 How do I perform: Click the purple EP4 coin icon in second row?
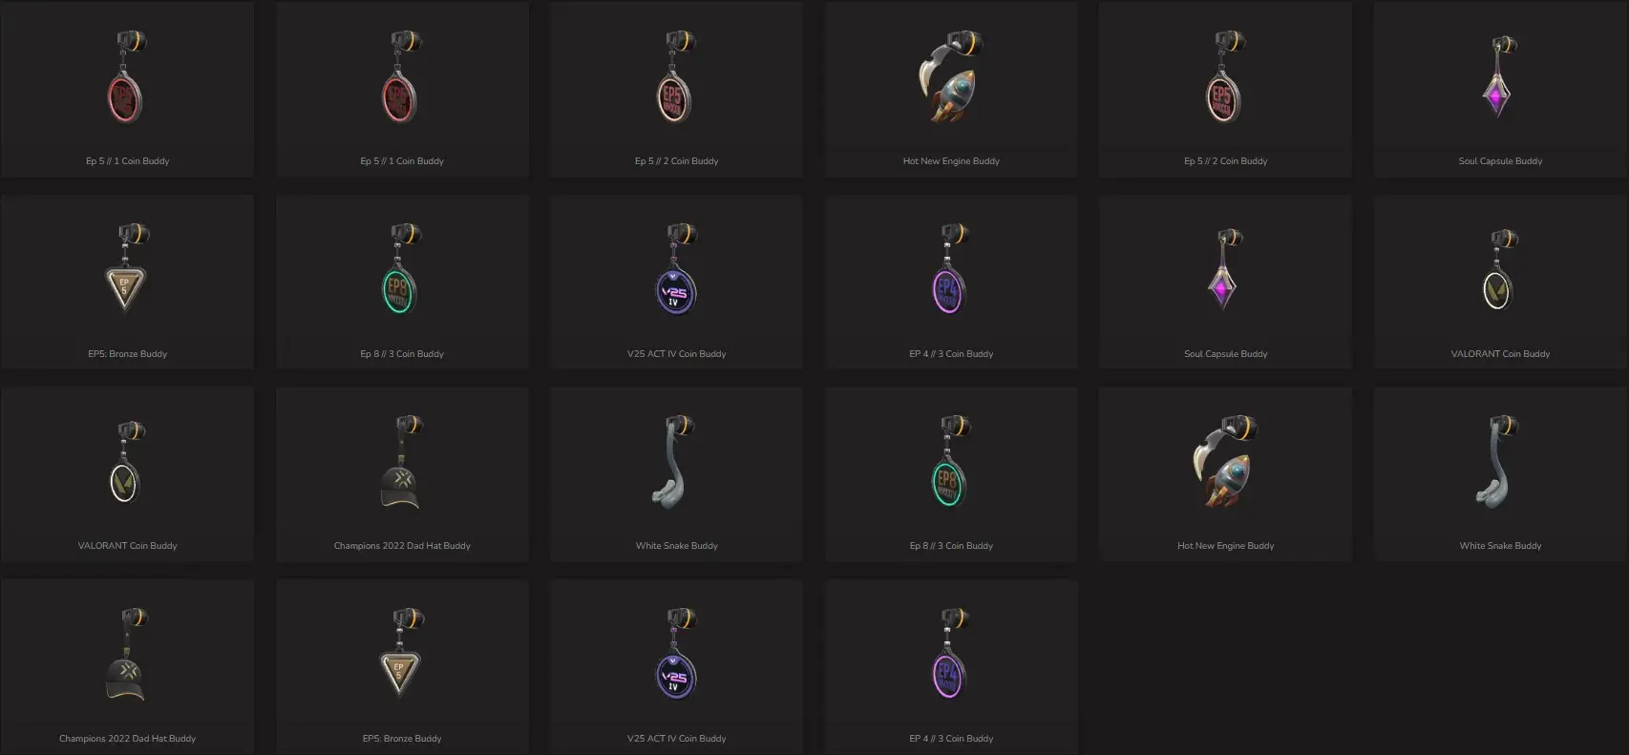pos(951,270)
